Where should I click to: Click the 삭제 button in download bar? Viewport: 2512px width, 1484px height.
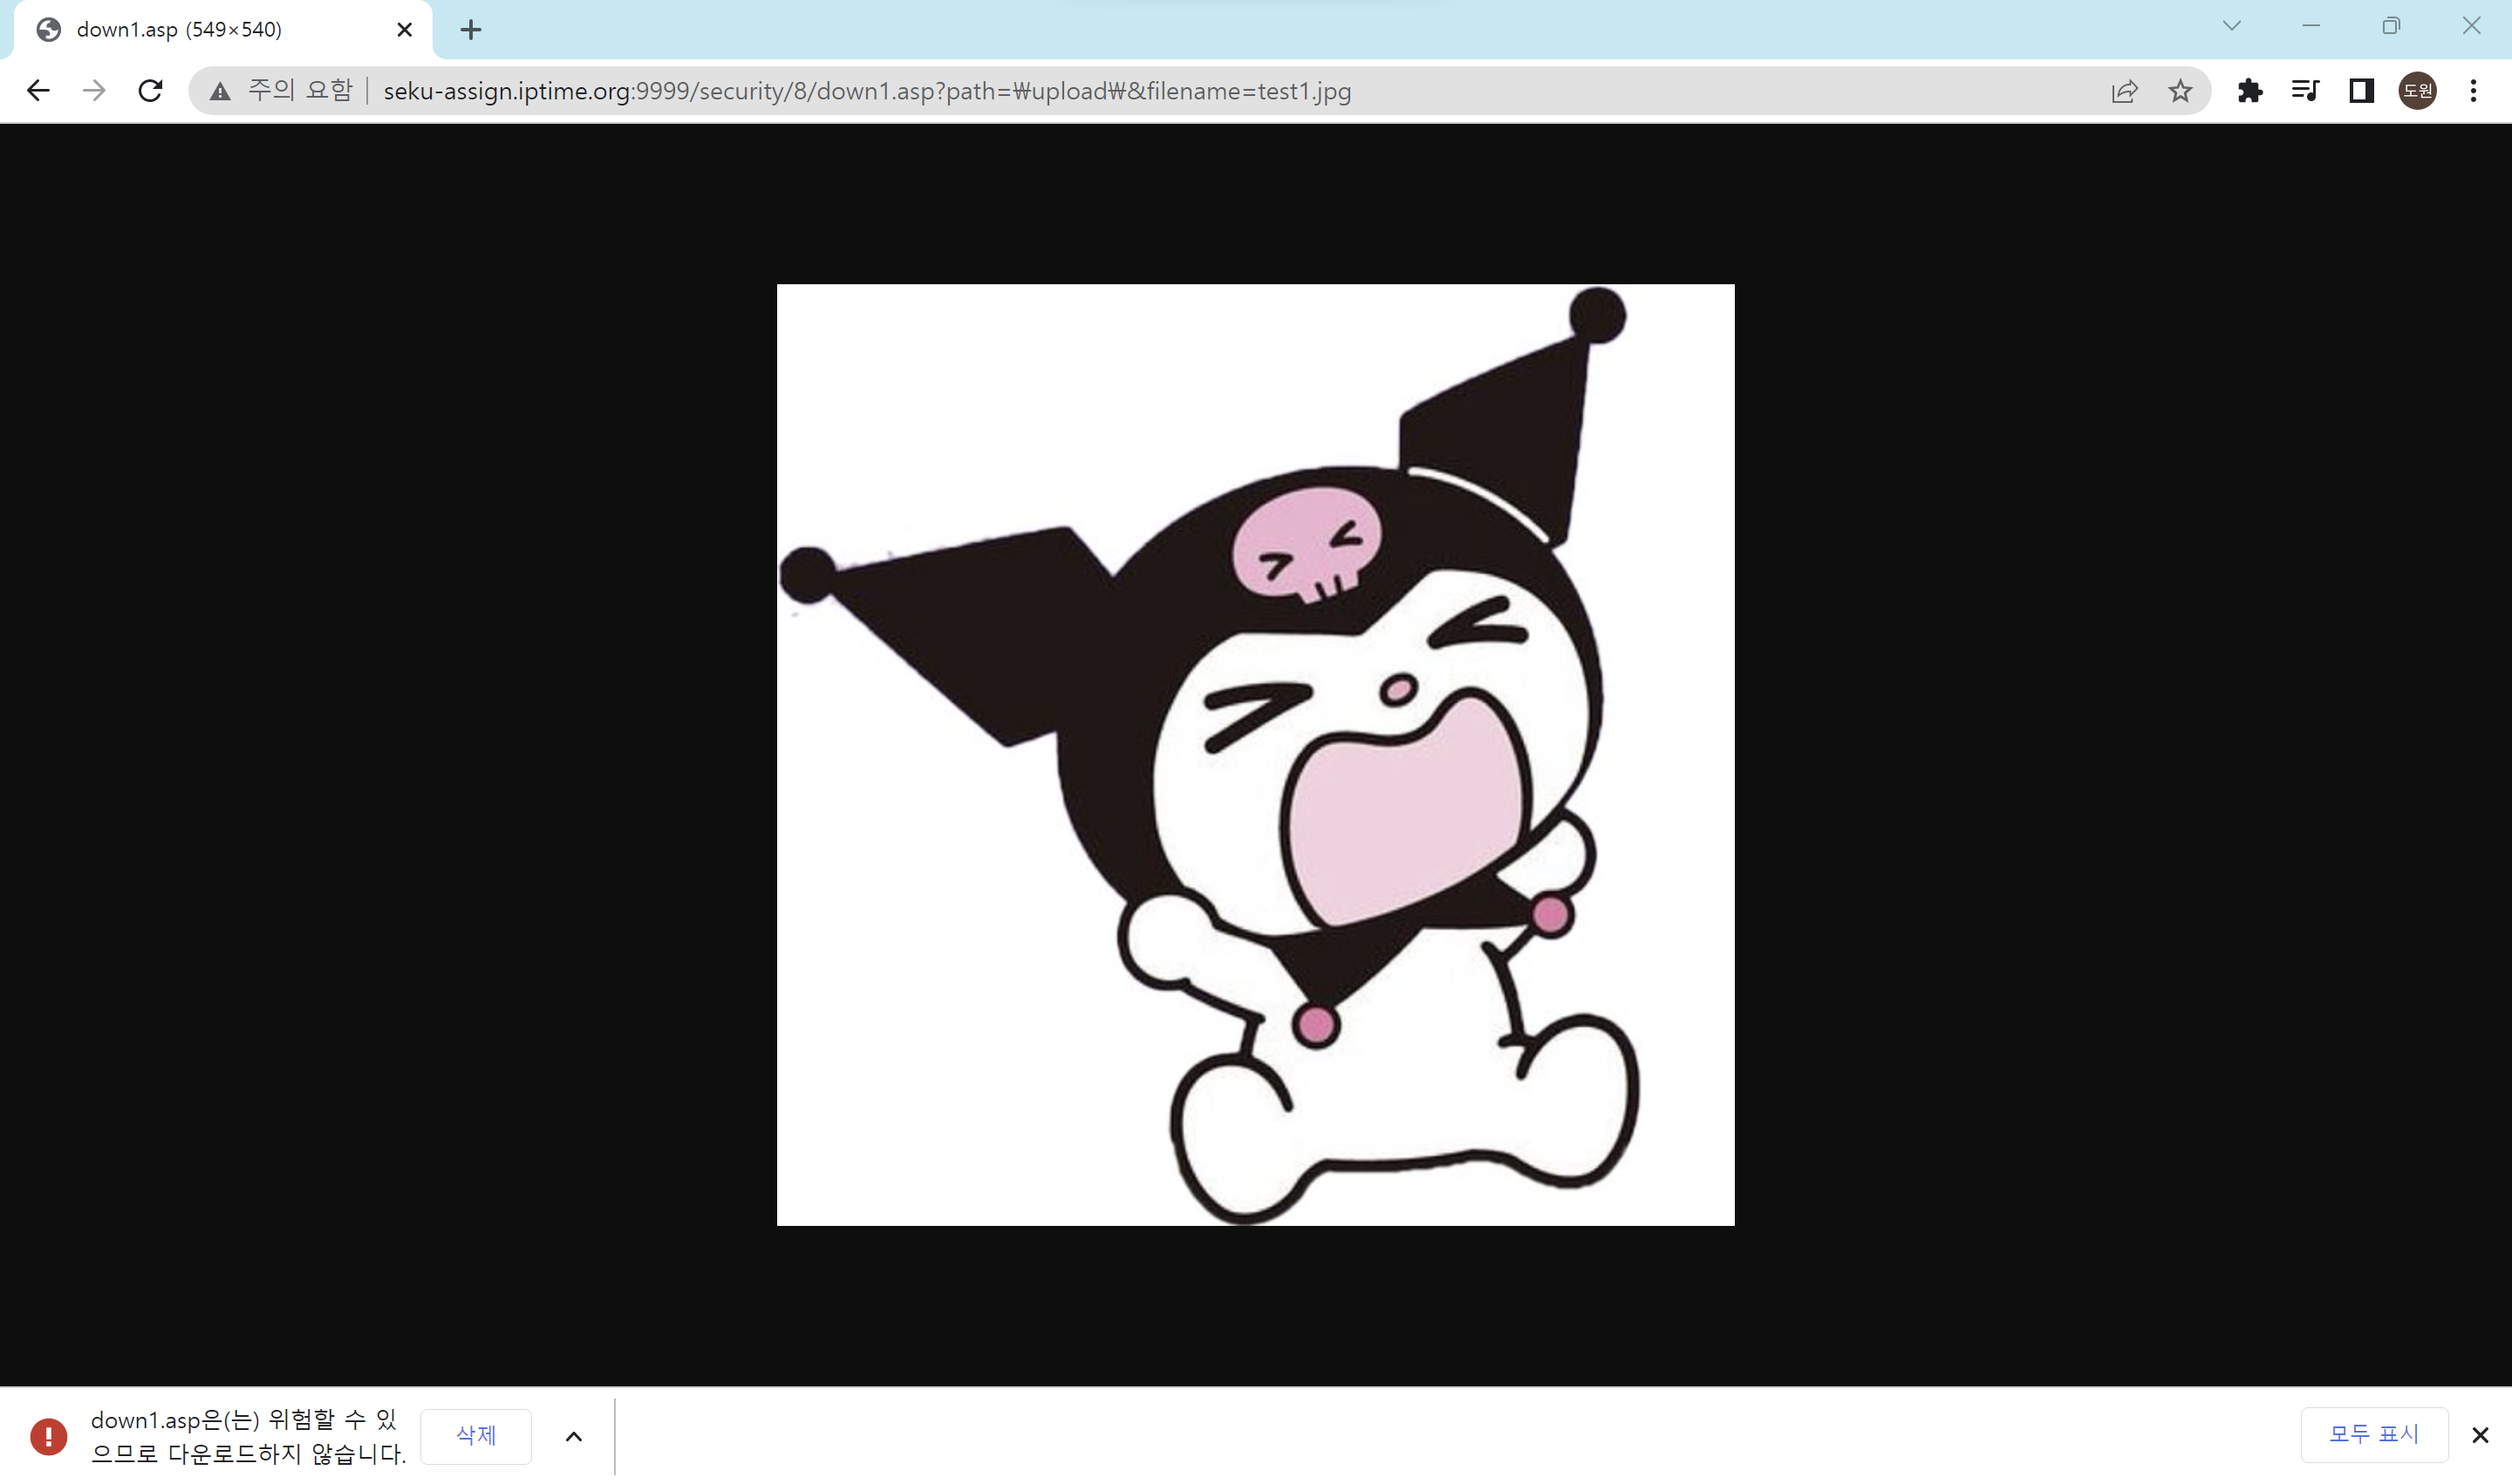[x=476, y=1435]
